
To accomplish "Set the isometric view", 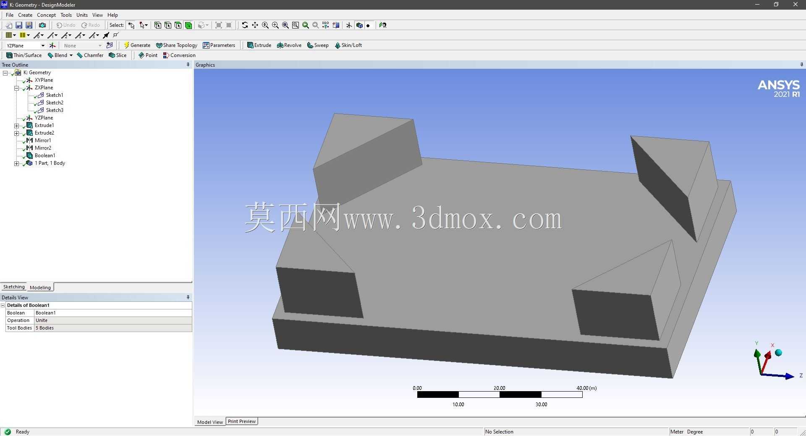I will tap(326, 25).
